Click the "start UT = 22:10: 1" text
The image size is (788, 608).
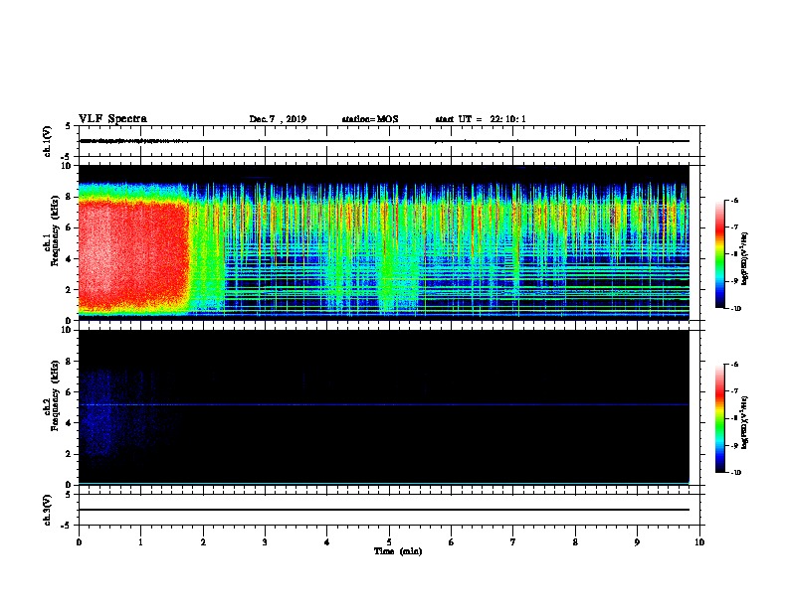481,119
